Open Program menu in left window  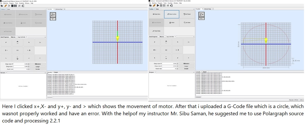(x=11, y=3)
